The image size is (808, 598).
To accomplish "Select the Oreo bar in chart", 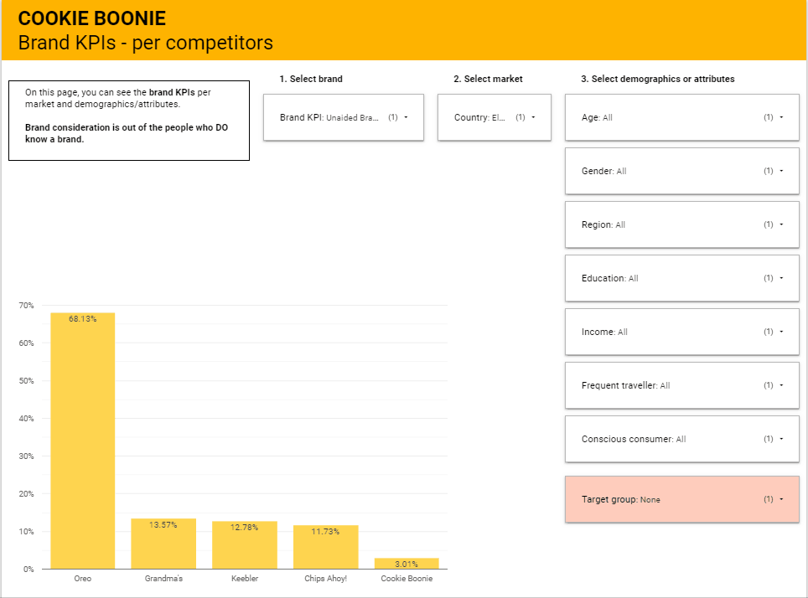I will [82, 441].
